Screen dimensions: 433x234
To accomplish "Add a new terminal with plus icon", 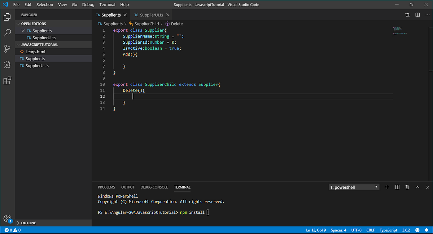I will pos(387,187).
